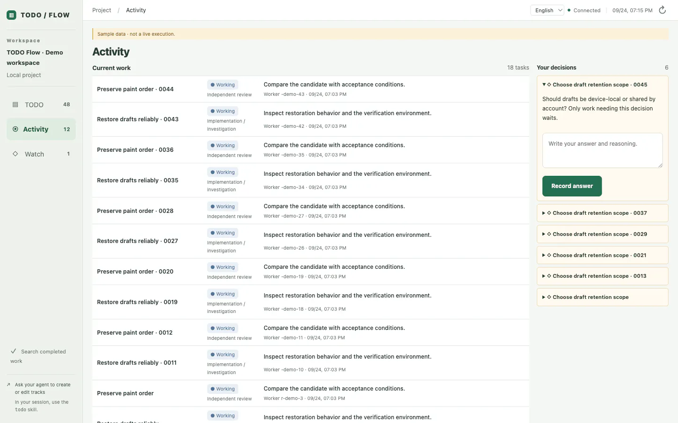
Task: Click the Your decisions heading
Action: (x=557, y=68)
